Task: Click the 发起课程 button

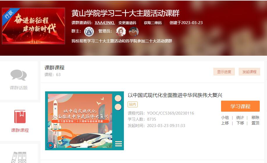Action: point(249,72)
